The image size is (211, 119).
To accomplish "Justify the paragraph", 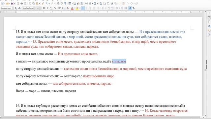I will pos(94,8).
